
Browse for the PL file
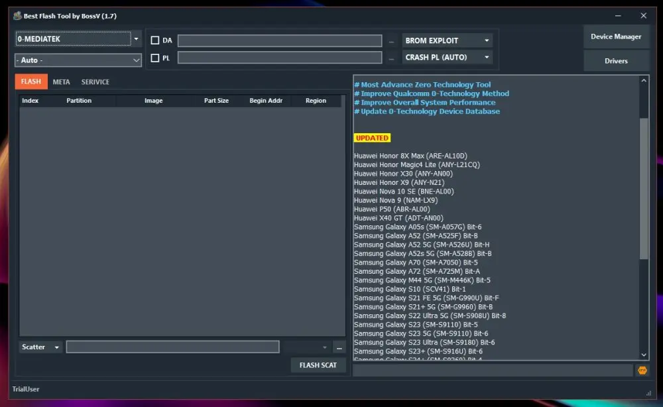pyautogui.click(x=392, y=58)
